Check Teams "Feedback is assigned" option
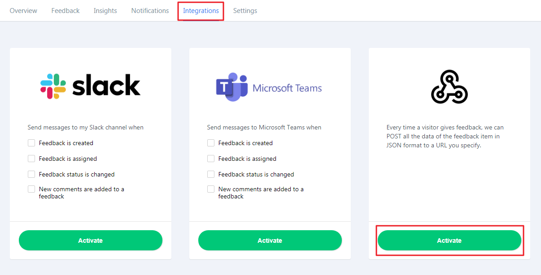The width and height of the screenshot is (541, 275). [211, 159]
